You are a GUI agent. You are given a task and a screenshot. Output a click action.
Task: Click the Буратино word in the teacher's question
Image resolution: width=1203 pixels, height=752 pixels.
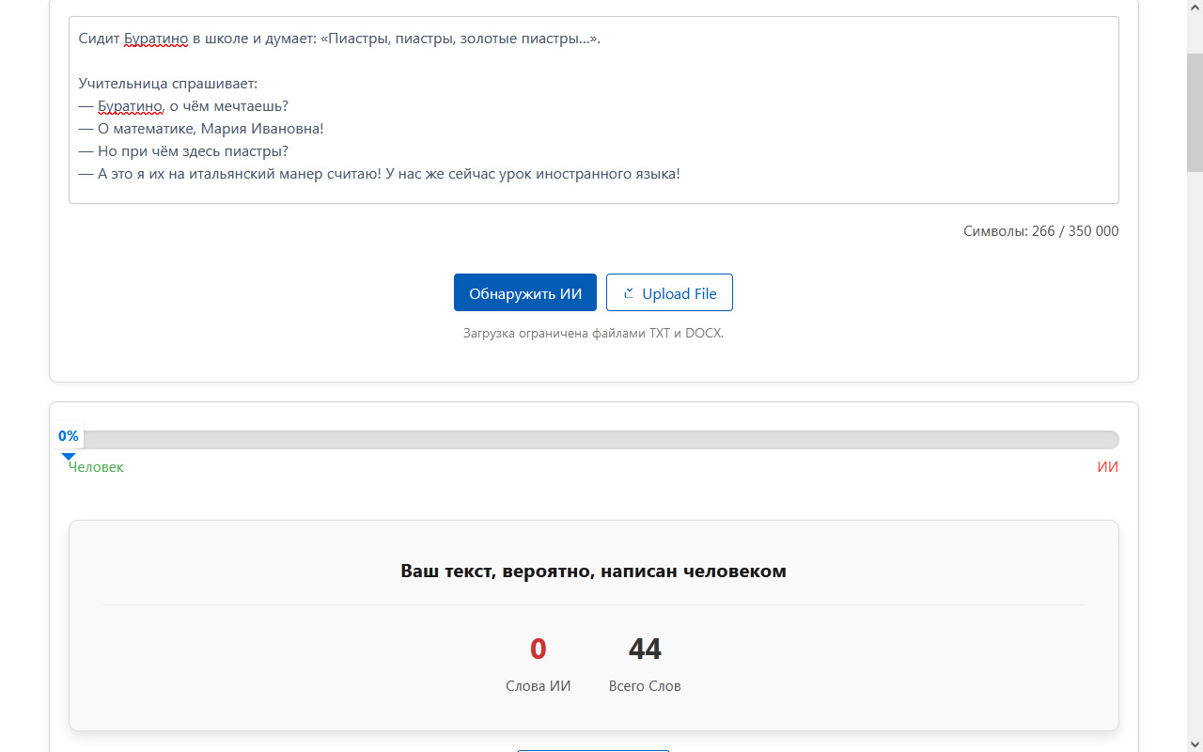click(131, 106)
